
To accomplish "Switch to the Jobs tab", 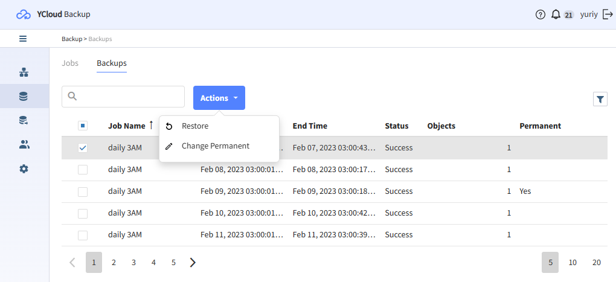I will (70, 63).
